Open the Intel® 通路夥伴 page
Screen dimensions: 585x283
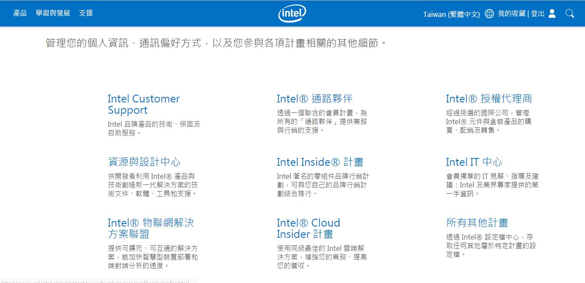pyautogui.click(x=315, y=99)
